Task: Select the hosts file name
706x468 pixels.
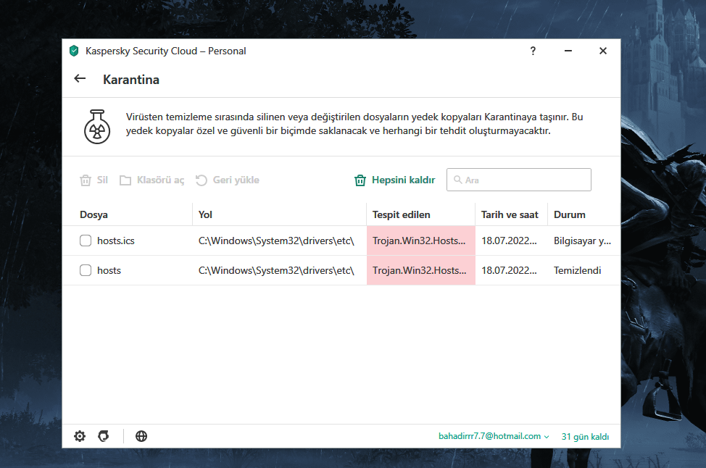Action: pyautogui.click(x=109, y=270)
